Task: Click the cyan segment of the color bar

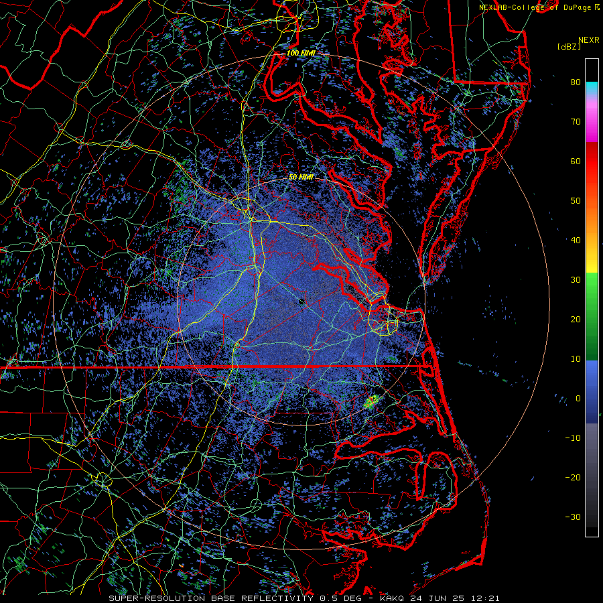Action: click(x=592, y=88)
